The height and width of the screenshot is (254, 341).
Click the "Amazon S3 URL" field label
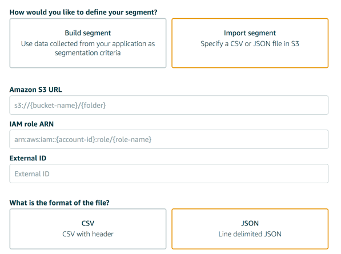[x=35, y=90]
